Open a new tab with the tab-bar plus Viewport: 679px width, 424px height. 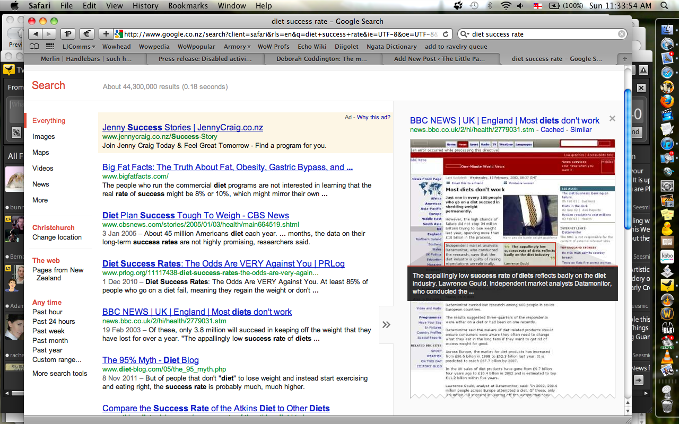coord(625,59)
